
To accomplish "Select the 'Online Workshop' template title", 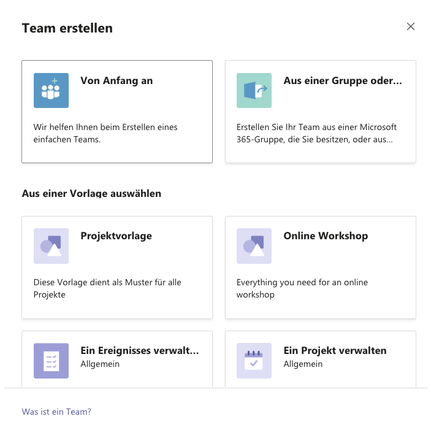I will pyautogui.click(x=326, y=236).
